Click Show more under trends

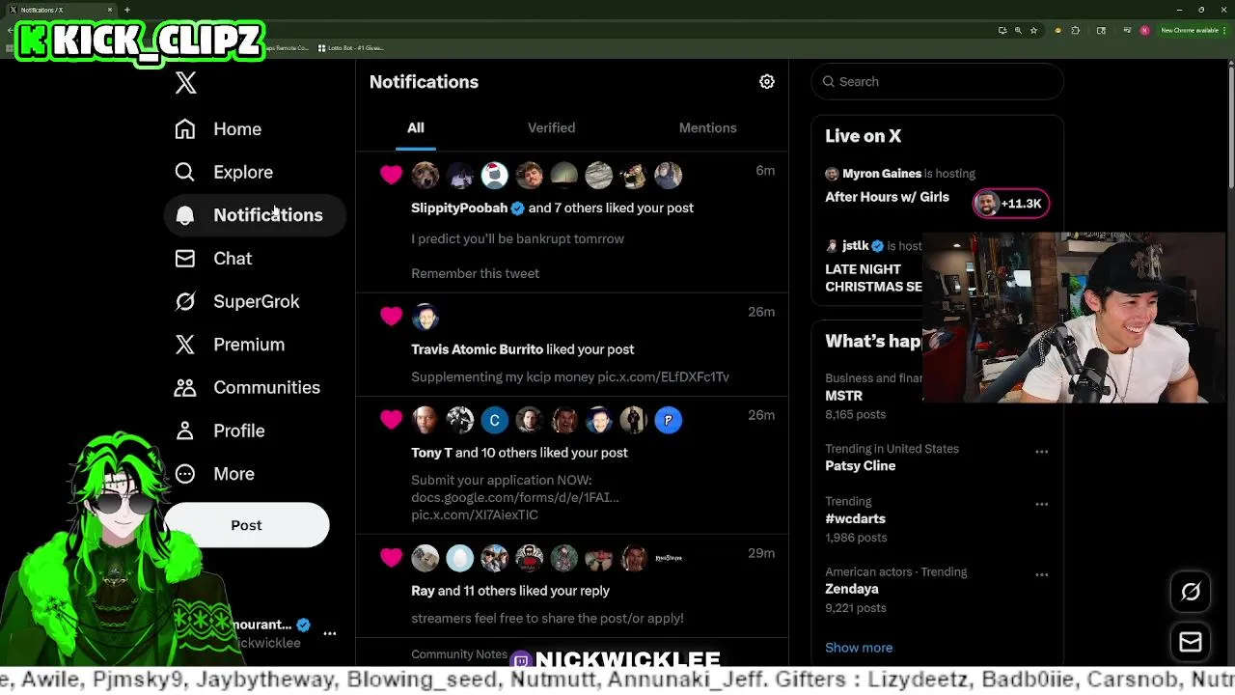(859, 648)
